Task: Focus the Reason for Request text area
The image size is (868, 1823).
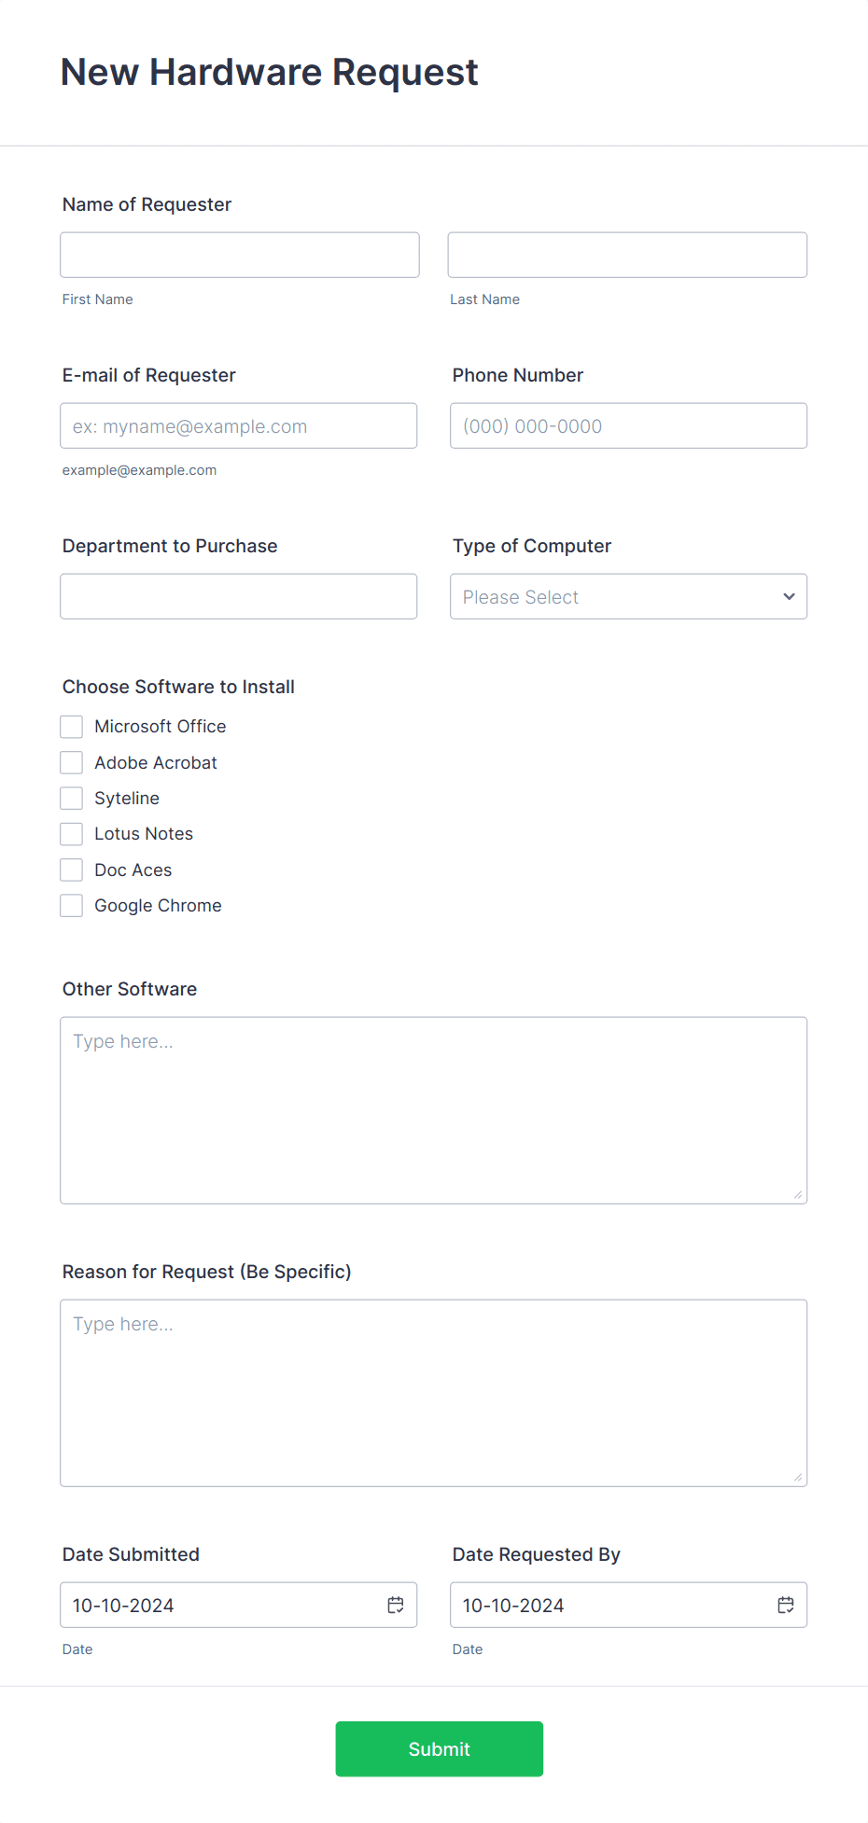Action: tap(434, 1393)
